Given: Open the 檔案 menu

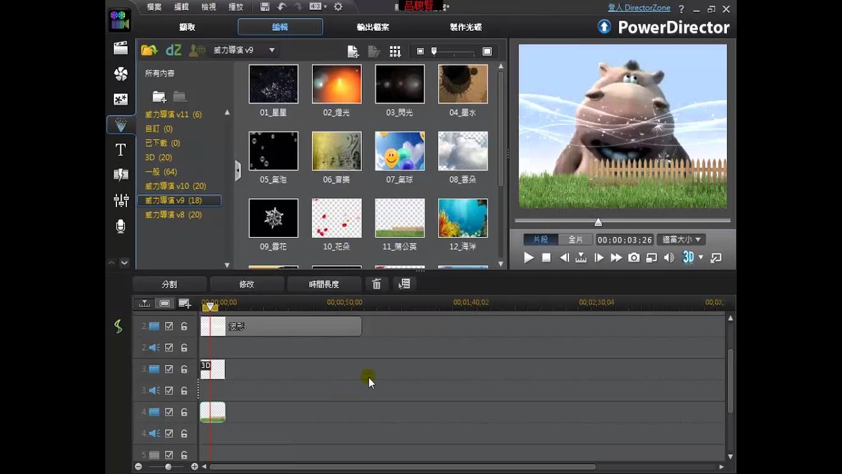Looking at the screenshot, I should coord(155,7).
